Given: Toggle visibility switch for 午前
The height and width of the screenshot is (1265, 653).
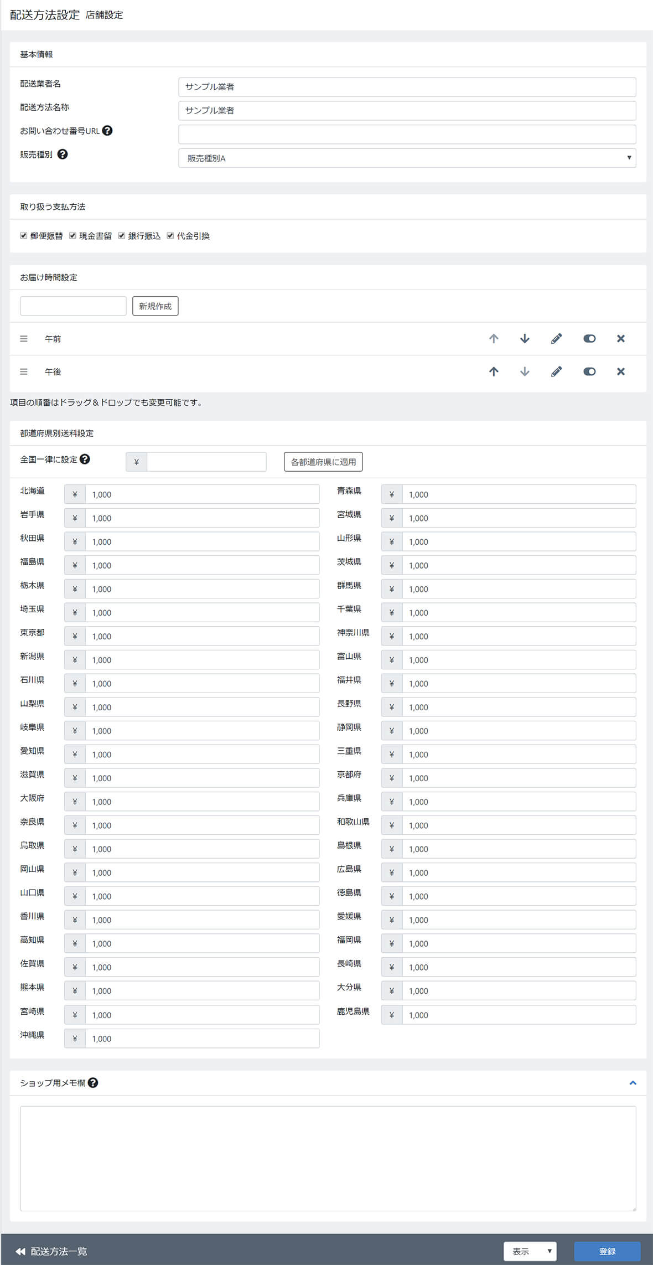Looking at the screenshot, I should click(x=589, y=339).
